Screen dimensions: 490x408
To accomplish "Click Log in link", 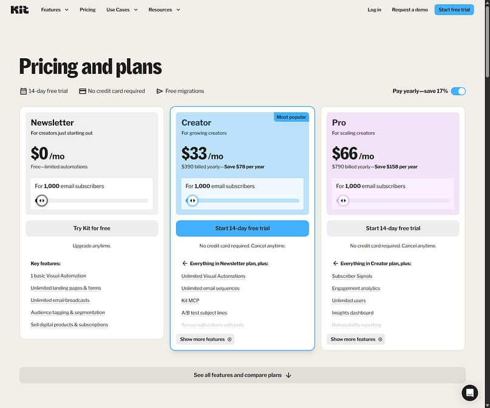I will point(374,10).
